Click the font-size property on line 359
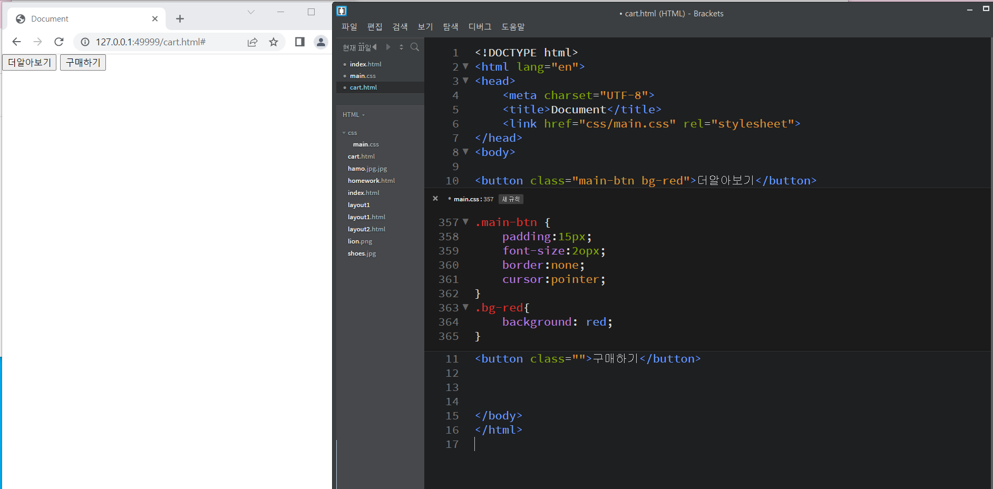The height and width of the screenshot is (489, 993). pos(533,251)
